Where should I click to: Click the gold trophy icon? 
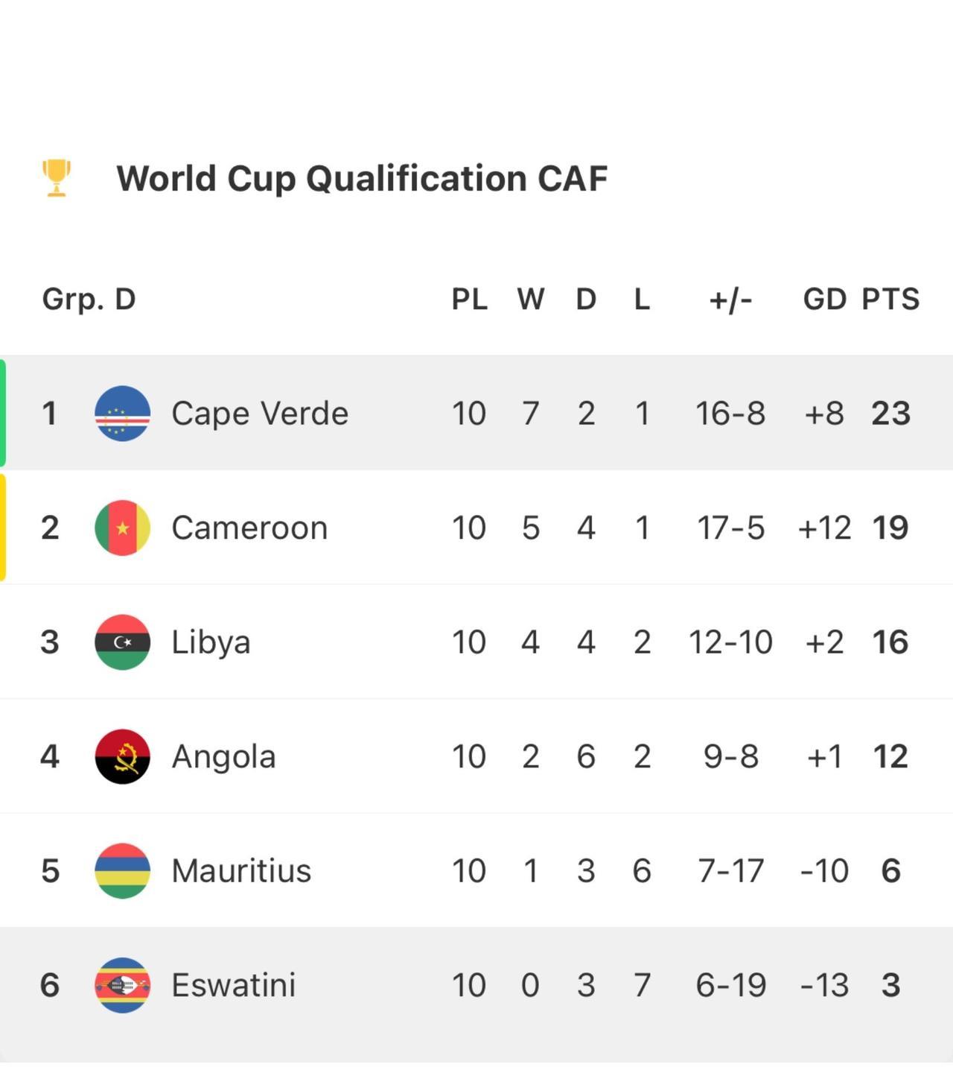(x=57, y=178)
